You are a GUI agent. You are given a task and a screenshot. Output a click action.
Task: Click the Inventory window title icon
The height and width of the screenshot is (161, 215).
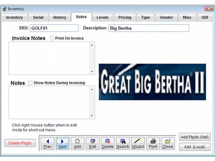coord(4,9)
